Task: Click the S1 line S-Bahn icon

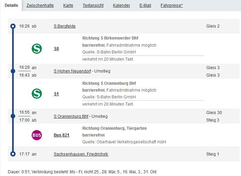Action: pyautogui.click(x=37, y=94)
